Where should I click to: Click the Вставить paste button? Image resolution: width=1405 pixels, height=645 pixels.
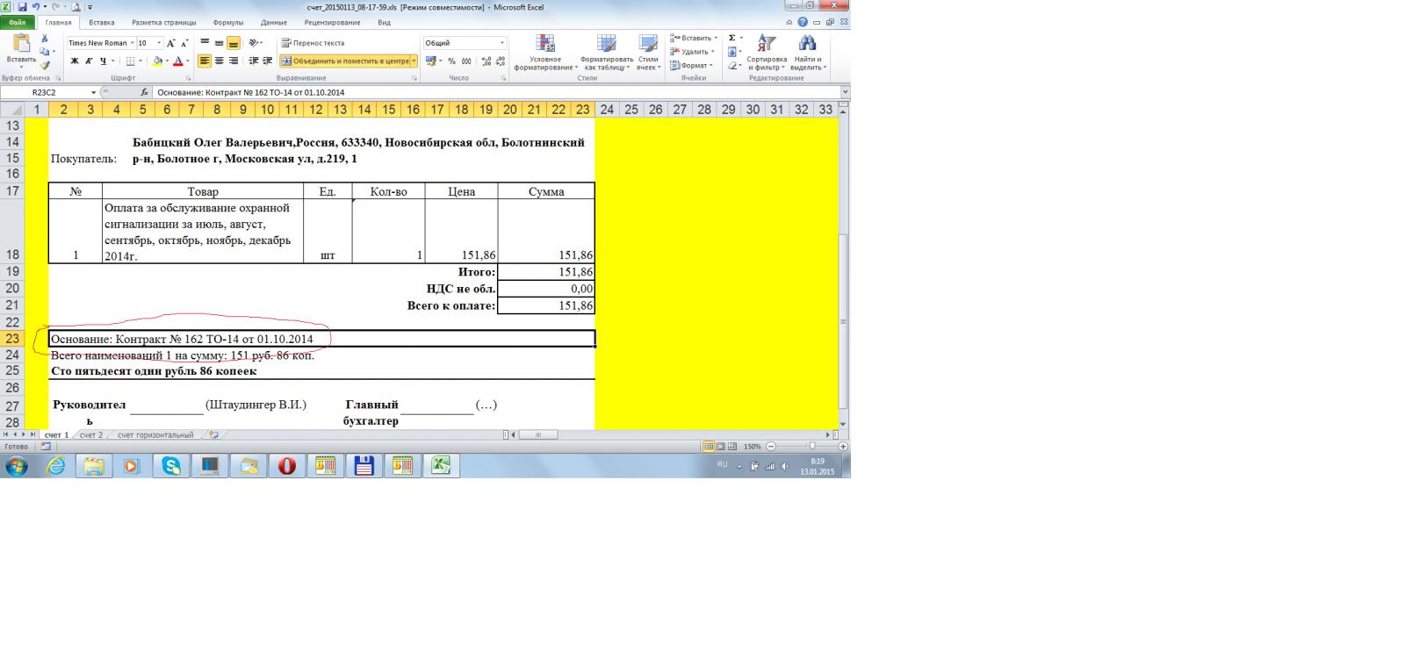[21, 52]
